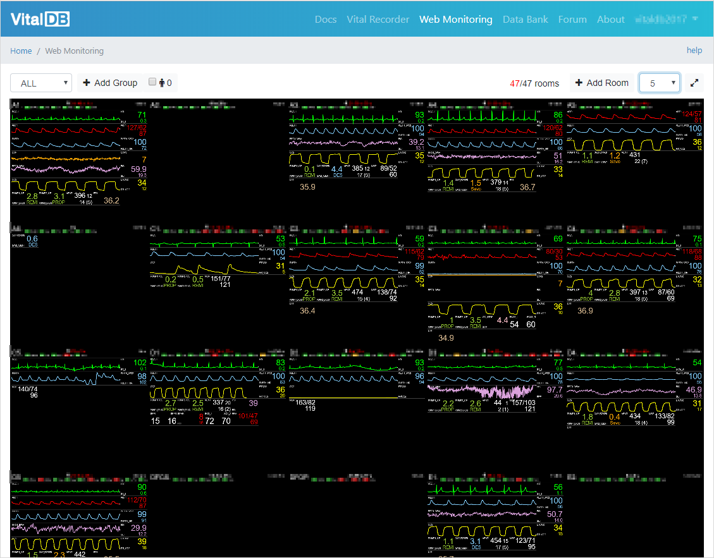Visit the Forum page
714x558 pixels.
[x=572, y=19]
